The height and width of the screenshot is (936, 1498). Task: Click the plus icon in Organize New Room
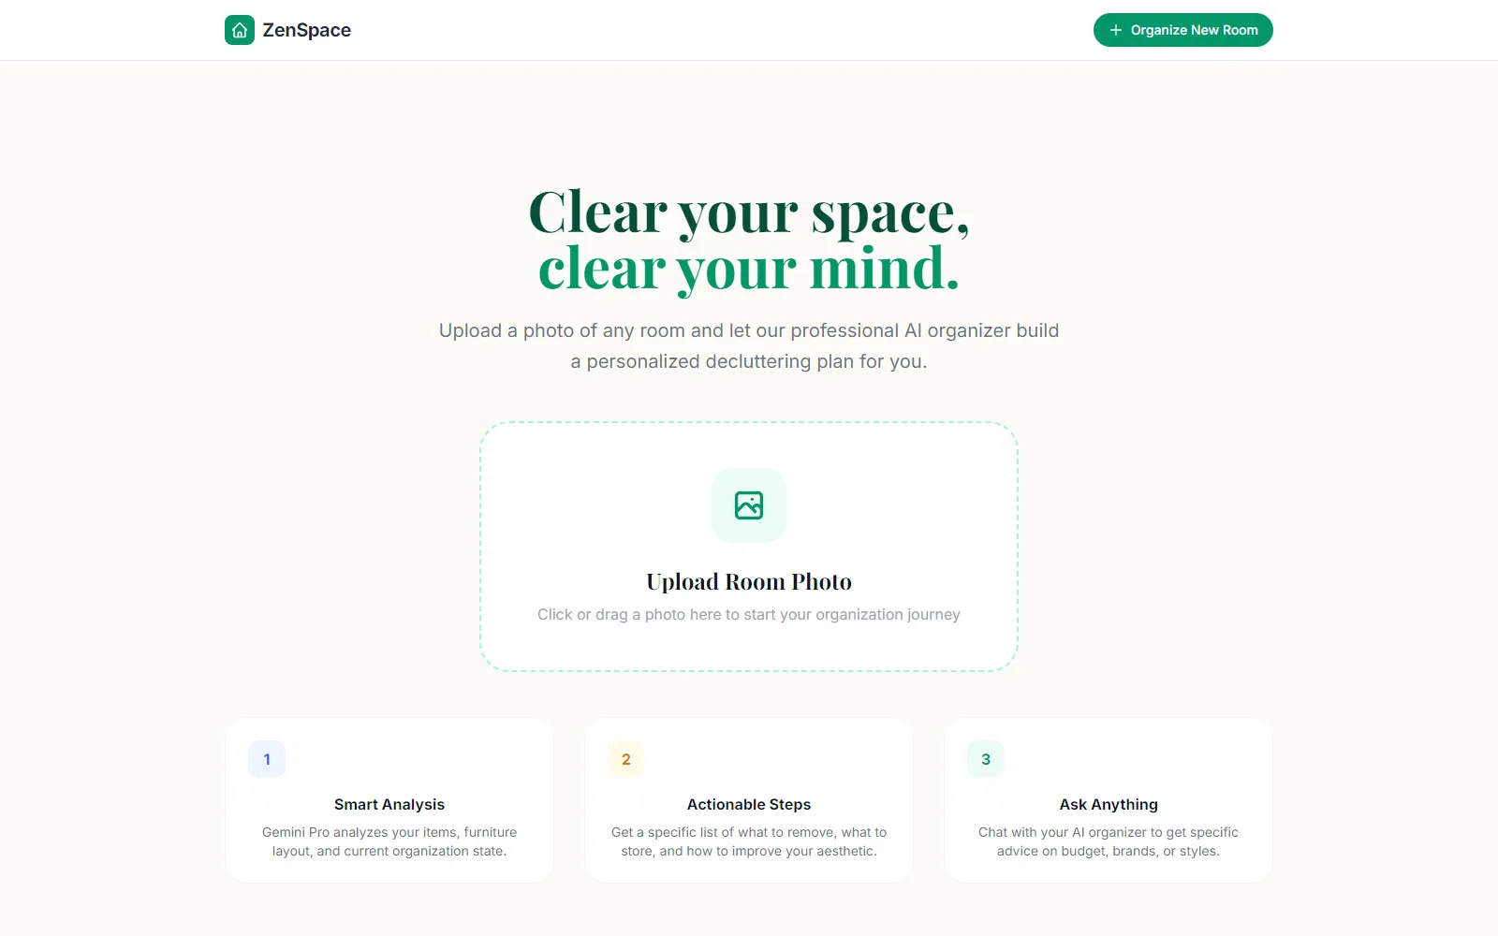[x=1116, y=30]
